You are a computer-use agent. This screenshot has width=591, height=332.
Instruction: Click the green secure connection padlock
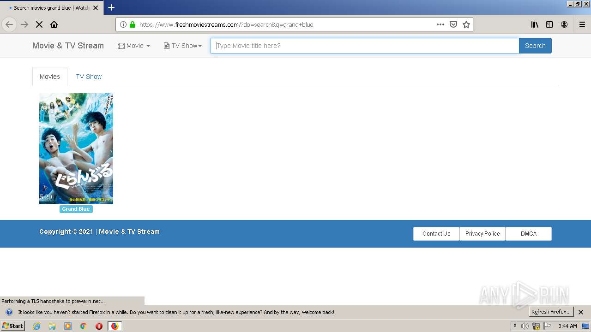tap(133, 24)
